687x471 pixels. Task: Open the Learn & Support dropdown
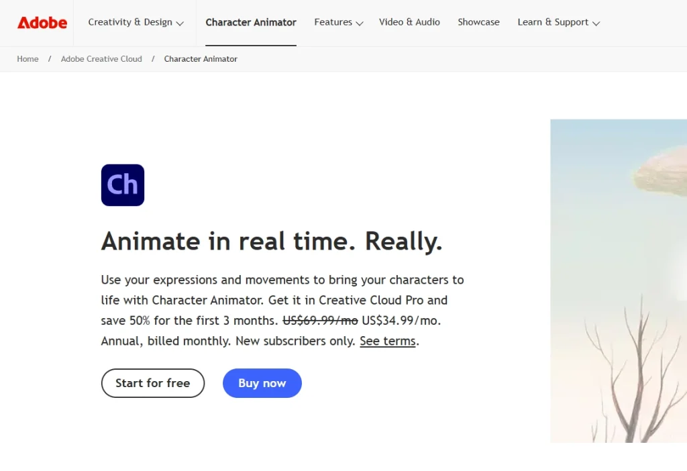tap(553, 22)
